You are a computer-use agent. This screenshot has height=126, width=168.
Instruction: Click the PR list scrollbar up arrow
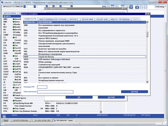tap(147, 22)
